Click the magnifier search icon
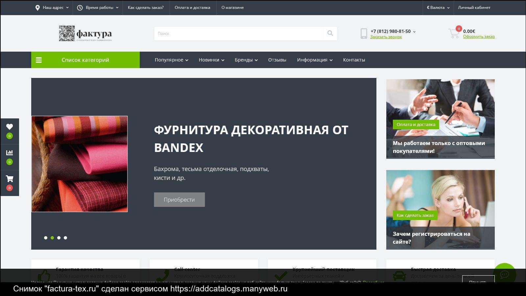Image resolution: width=526 pixels, height=296 pixels. [x=330, y=33]
